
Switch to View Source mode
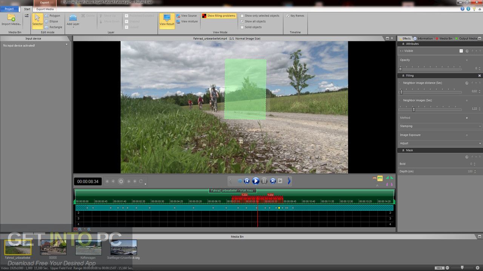(x=186, y=16)
